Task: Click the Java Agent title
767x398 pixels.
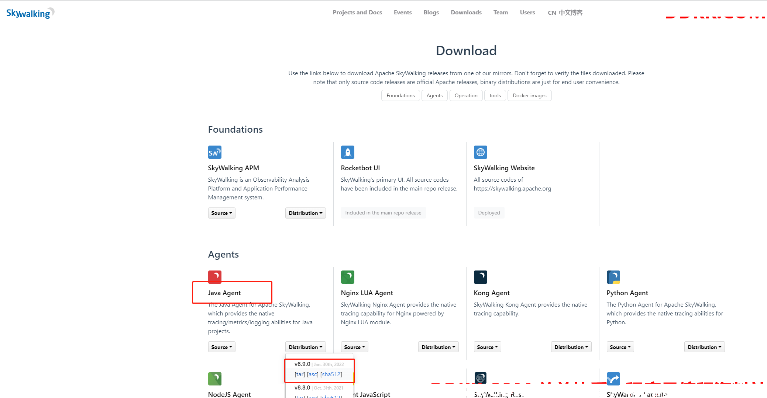Action: tap(224, 293)
